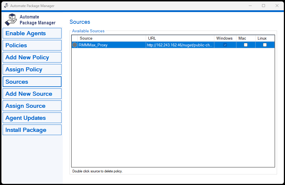Open Agent Updates
The height and width of the screenshot is (185, 285).
pos(32,117)
